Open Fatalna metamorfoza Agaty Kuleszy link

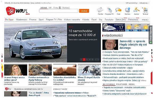pos(39,79)
